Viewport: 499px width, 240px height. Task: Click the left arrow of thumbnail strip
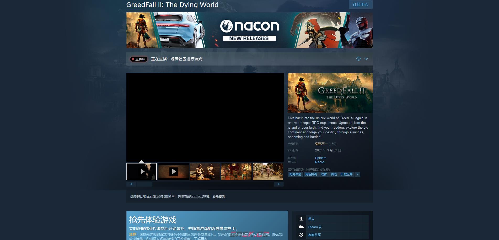click(131, 184)
